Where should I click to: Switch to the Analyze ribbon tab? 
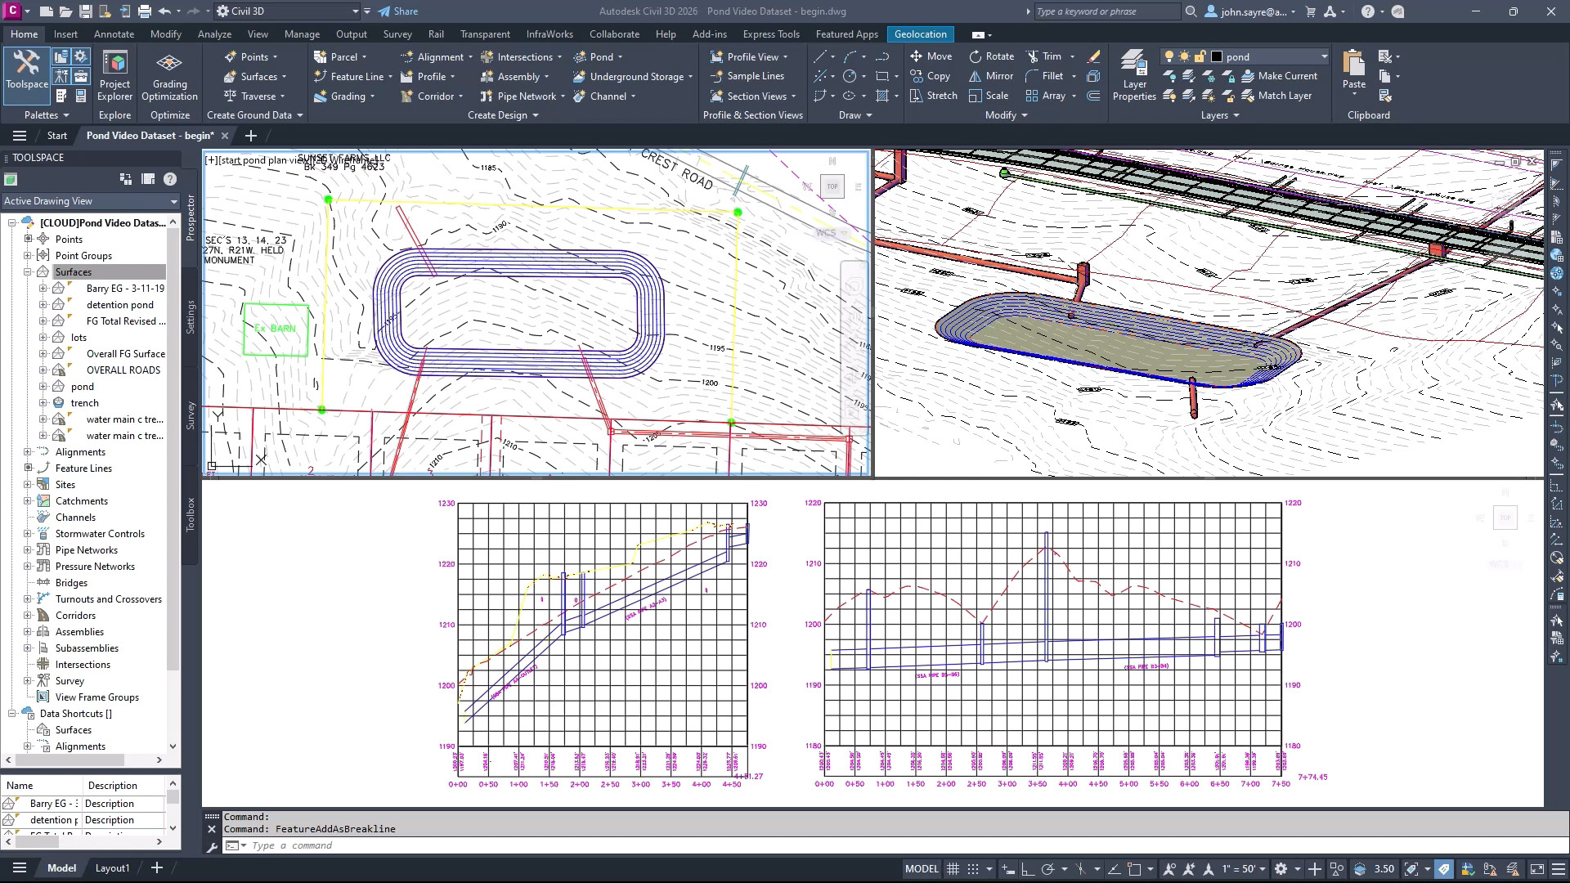[214, 34]
